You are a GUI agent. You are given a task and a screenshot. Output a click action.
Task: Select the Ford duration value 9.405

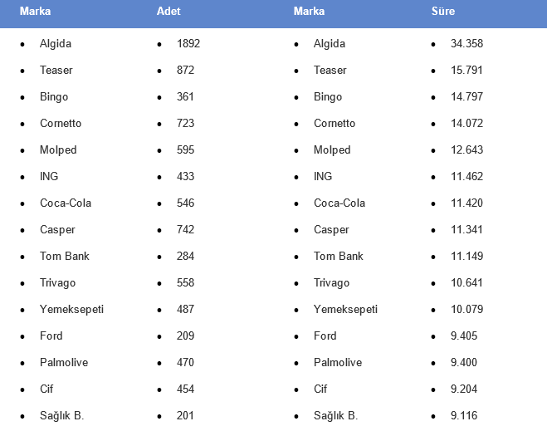point(464,336)
